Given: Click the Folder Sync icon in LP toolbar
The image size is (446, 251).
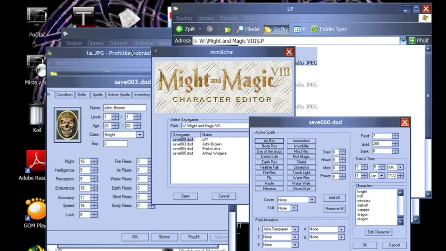Looking at the screenshot, I should tap(315, 29).
